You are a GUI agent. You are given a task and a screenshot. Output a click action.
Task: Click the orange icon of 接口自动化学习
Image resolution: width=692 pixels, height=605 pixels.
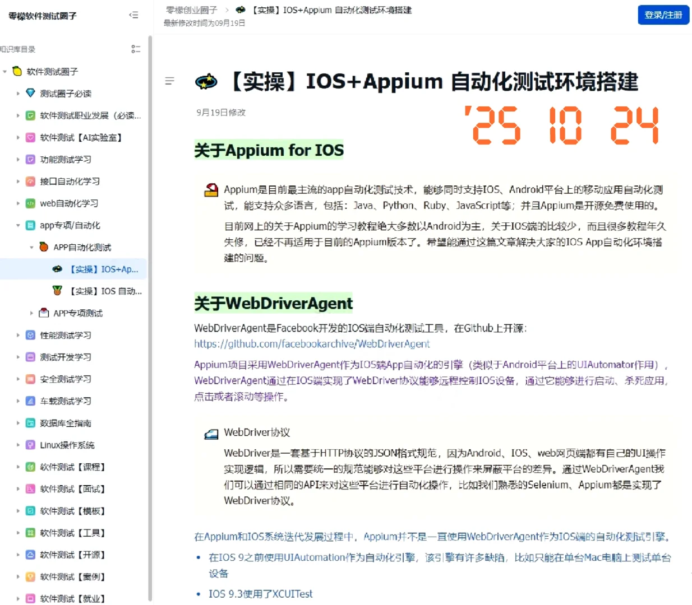tap(31, 182)
